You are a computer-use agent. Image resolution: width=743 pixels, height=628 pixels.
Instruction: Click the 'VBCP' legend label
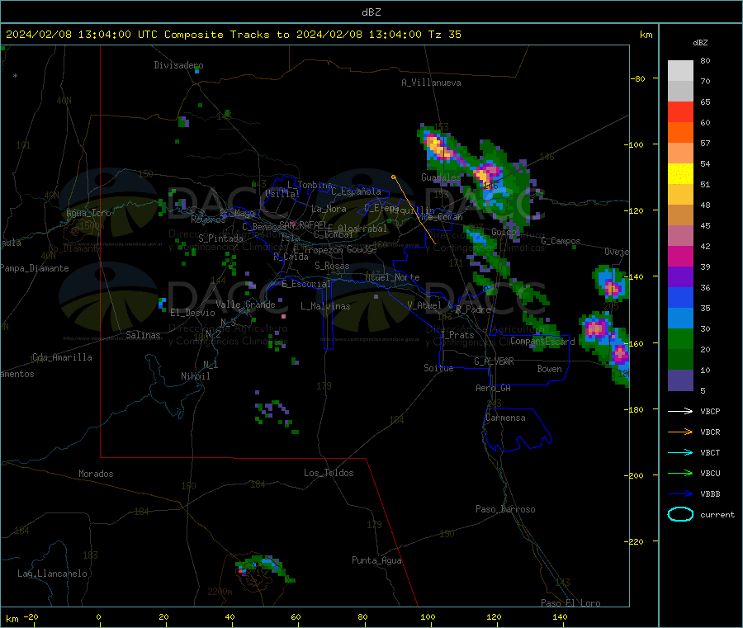[710, 411]
